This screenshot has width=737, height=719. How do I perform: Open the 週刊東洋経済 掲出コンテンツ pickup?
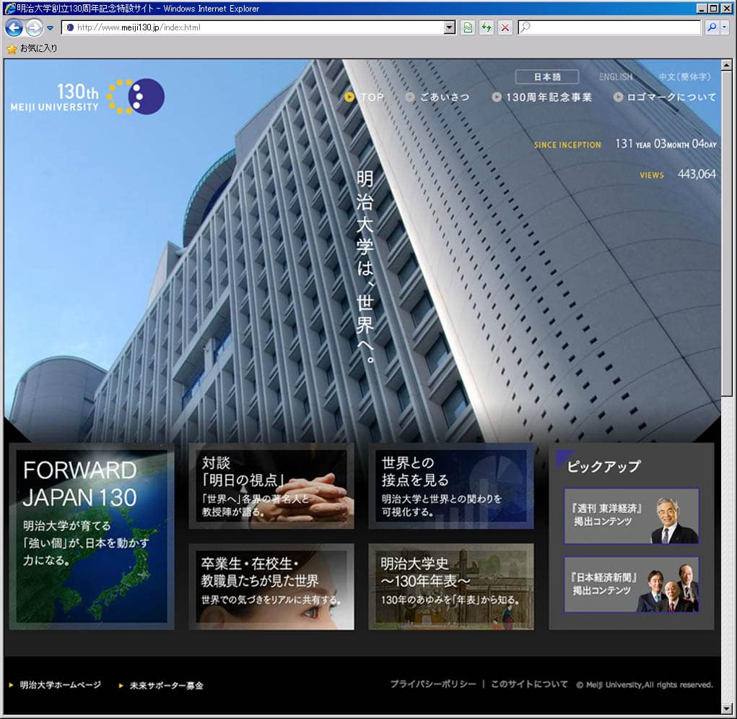[x=631, y=516]
